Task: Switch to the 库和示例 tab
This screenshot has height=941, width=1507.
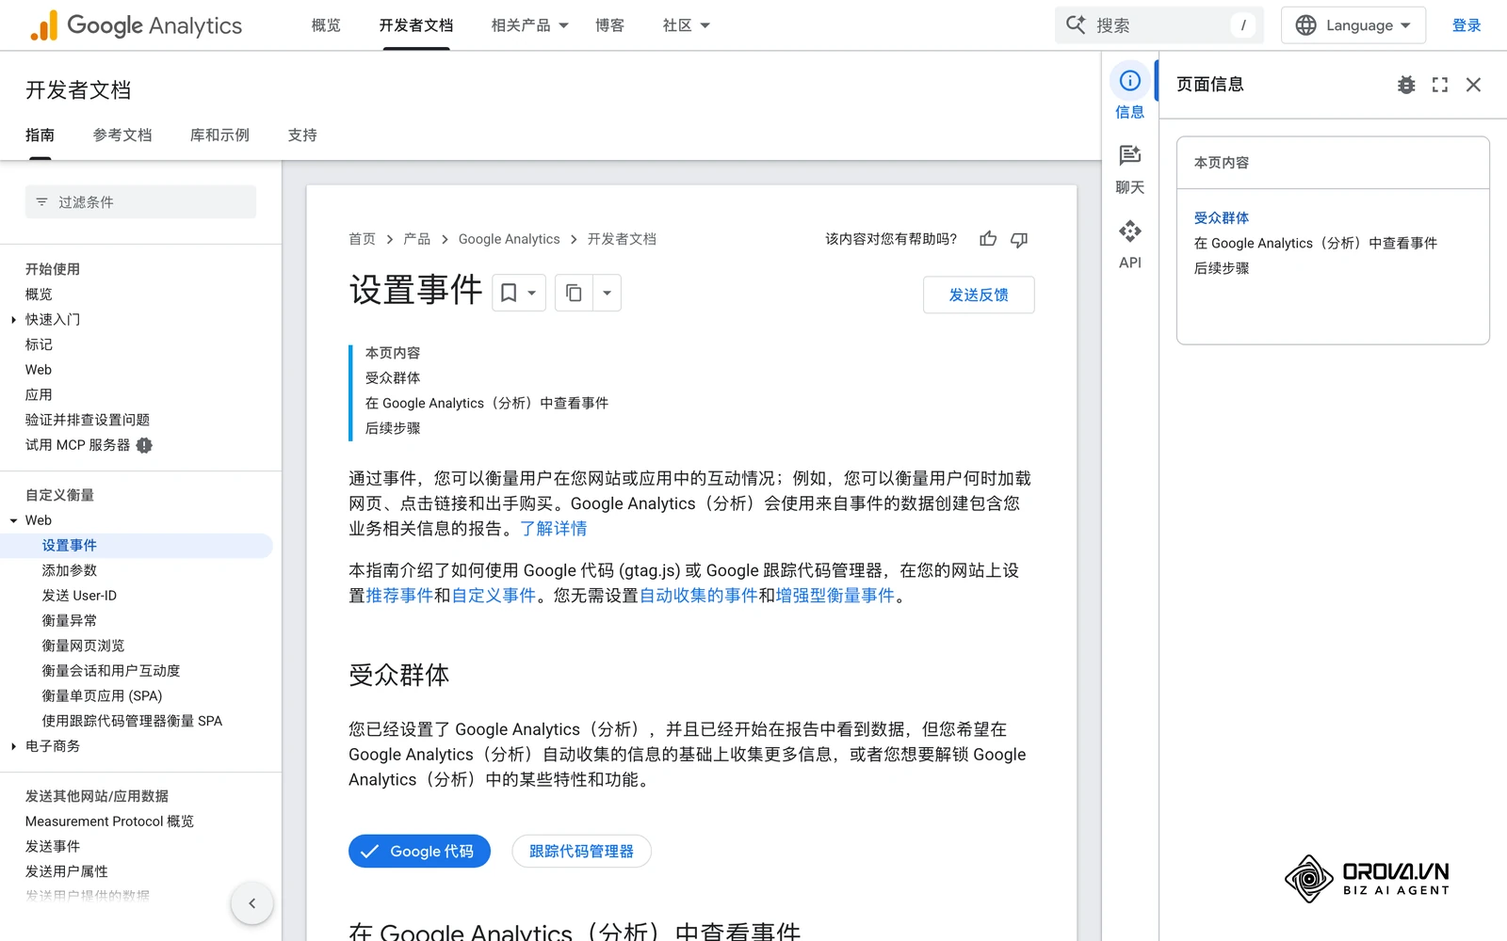Action: click(x=219, y=136)
